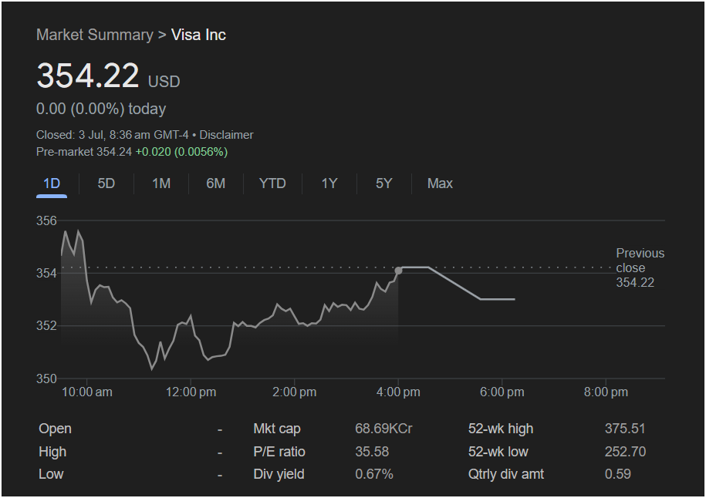The image size is (706, 498).
Task: Click the Mkt cap label
Action: (x=277, y=429)
